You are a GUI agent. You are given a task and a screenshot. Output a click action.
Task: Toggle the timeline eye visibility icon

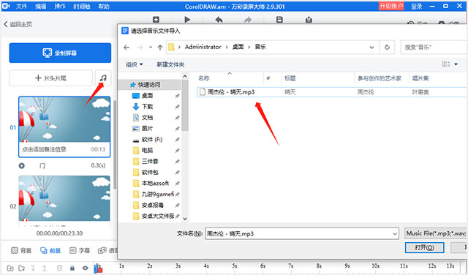tap(85, 268)
